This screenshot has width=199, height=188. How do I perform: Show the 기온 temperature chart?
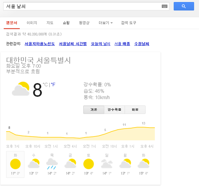click(94, 110)
